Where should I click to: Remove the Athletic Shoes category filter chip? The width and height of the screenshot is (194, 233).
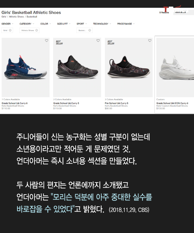click(36, 30)
